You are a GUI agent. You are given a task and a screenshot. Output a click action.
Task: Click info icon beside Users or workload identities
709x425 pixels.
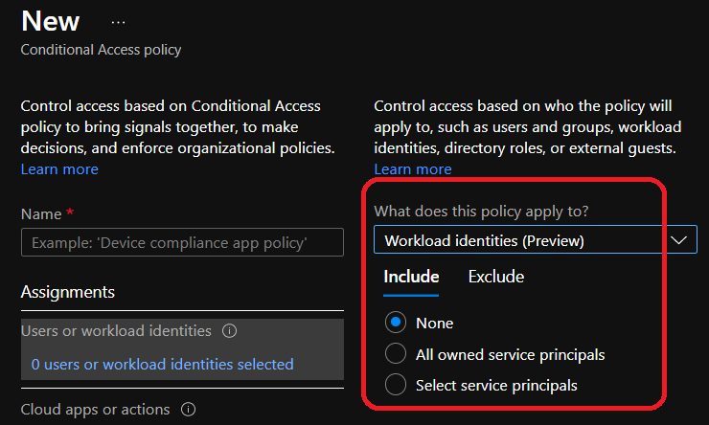[x=229, y=331]
